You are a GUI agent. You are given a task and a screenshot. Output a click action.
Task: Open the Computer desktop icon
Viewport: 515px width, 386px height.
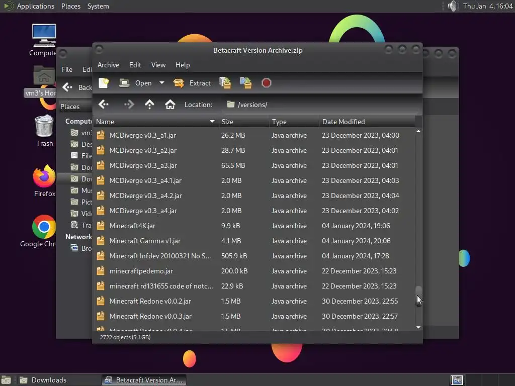[x=44, y=40]
